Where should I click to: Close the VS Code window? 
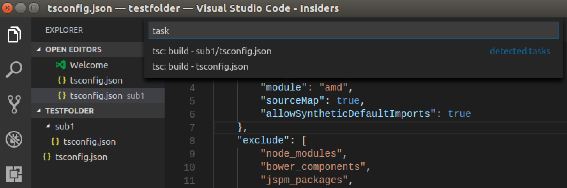(x=7, y=8)
